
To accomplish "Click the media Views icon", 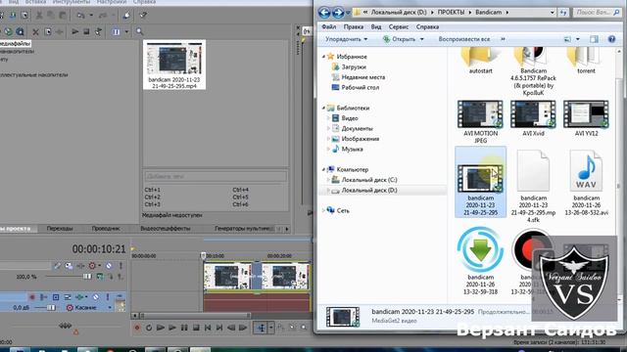I will coord(116,32).
